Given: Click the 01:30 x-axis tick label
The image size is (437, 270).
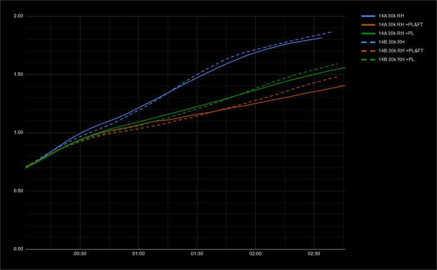Looking at the screenshot, I should (197, 254).
